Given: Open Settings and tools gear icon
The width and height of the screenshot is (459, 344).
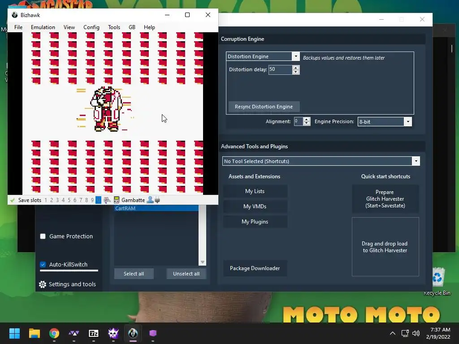Looking at the screenshot, I should pyautogui.click(x=43, y=284).
